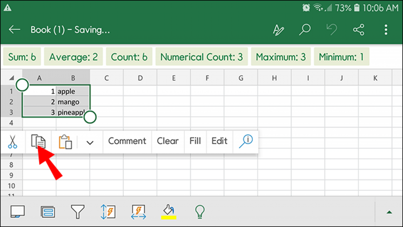Expand the context menu chevron for more actions

coord(89,143)
